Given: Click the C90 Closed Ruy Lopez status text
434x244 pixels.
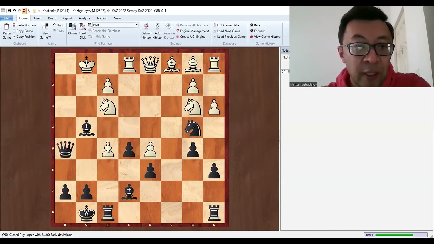Looking at the screenshot, I should pos(37,235).
